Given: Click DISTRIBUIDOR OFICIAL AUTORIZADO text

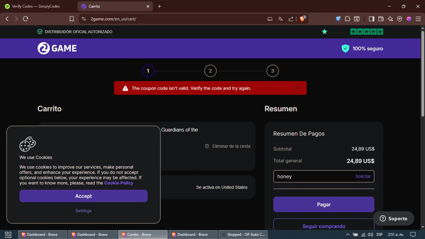Looking at the screenshot, I should pos(78,32).
